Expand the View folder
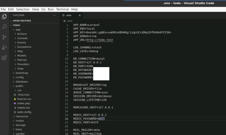 (34, 69)
